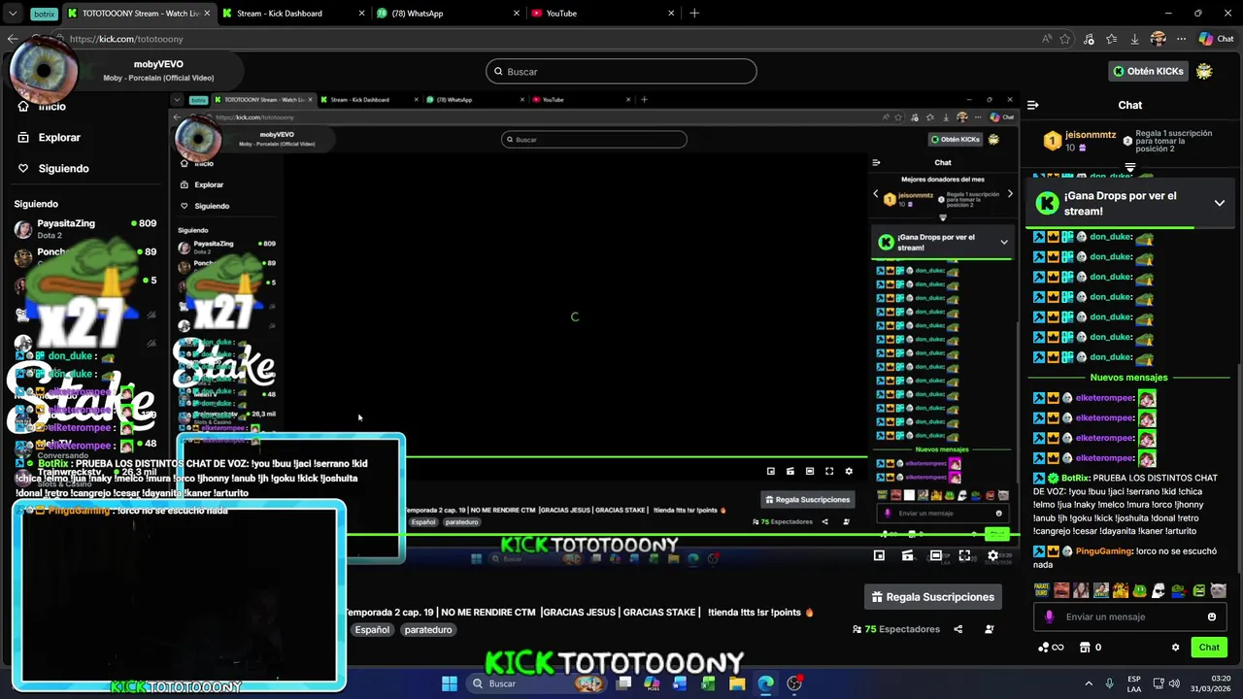Open chat settings gear beside Chat button
The image size is (1243, 699).
1175,648
